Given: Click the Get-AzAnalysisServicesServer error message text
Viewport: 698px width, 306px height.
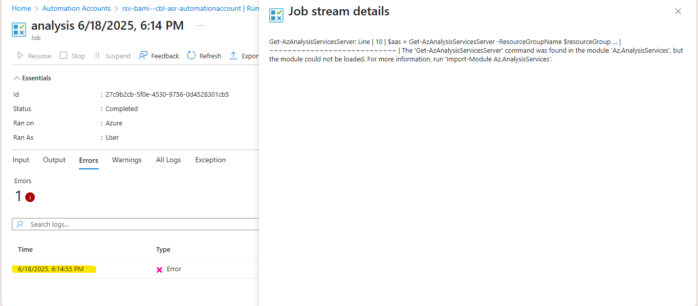Looking at the screenshot, I should click(x=476, y=51).
